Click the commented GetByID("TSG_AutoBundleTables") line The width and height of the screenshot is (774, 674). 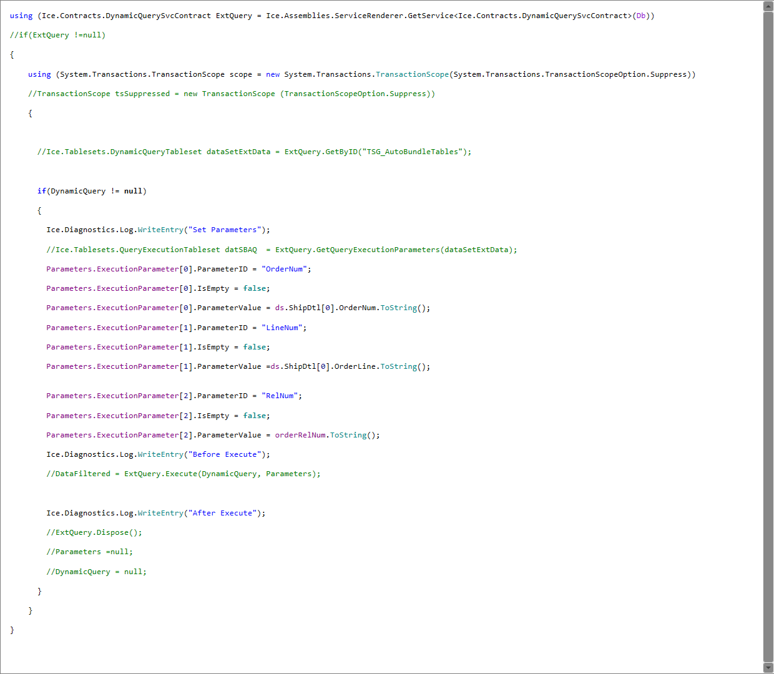pos(254,152)
